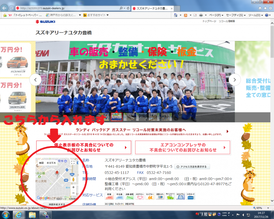Open the リコール情報等 link
The image size is (274, 219).
tap(227, 21)
